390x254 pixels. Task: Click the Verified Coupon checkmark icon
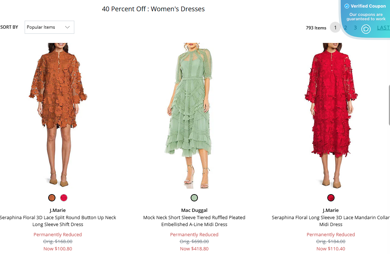[x=347, y=6]
